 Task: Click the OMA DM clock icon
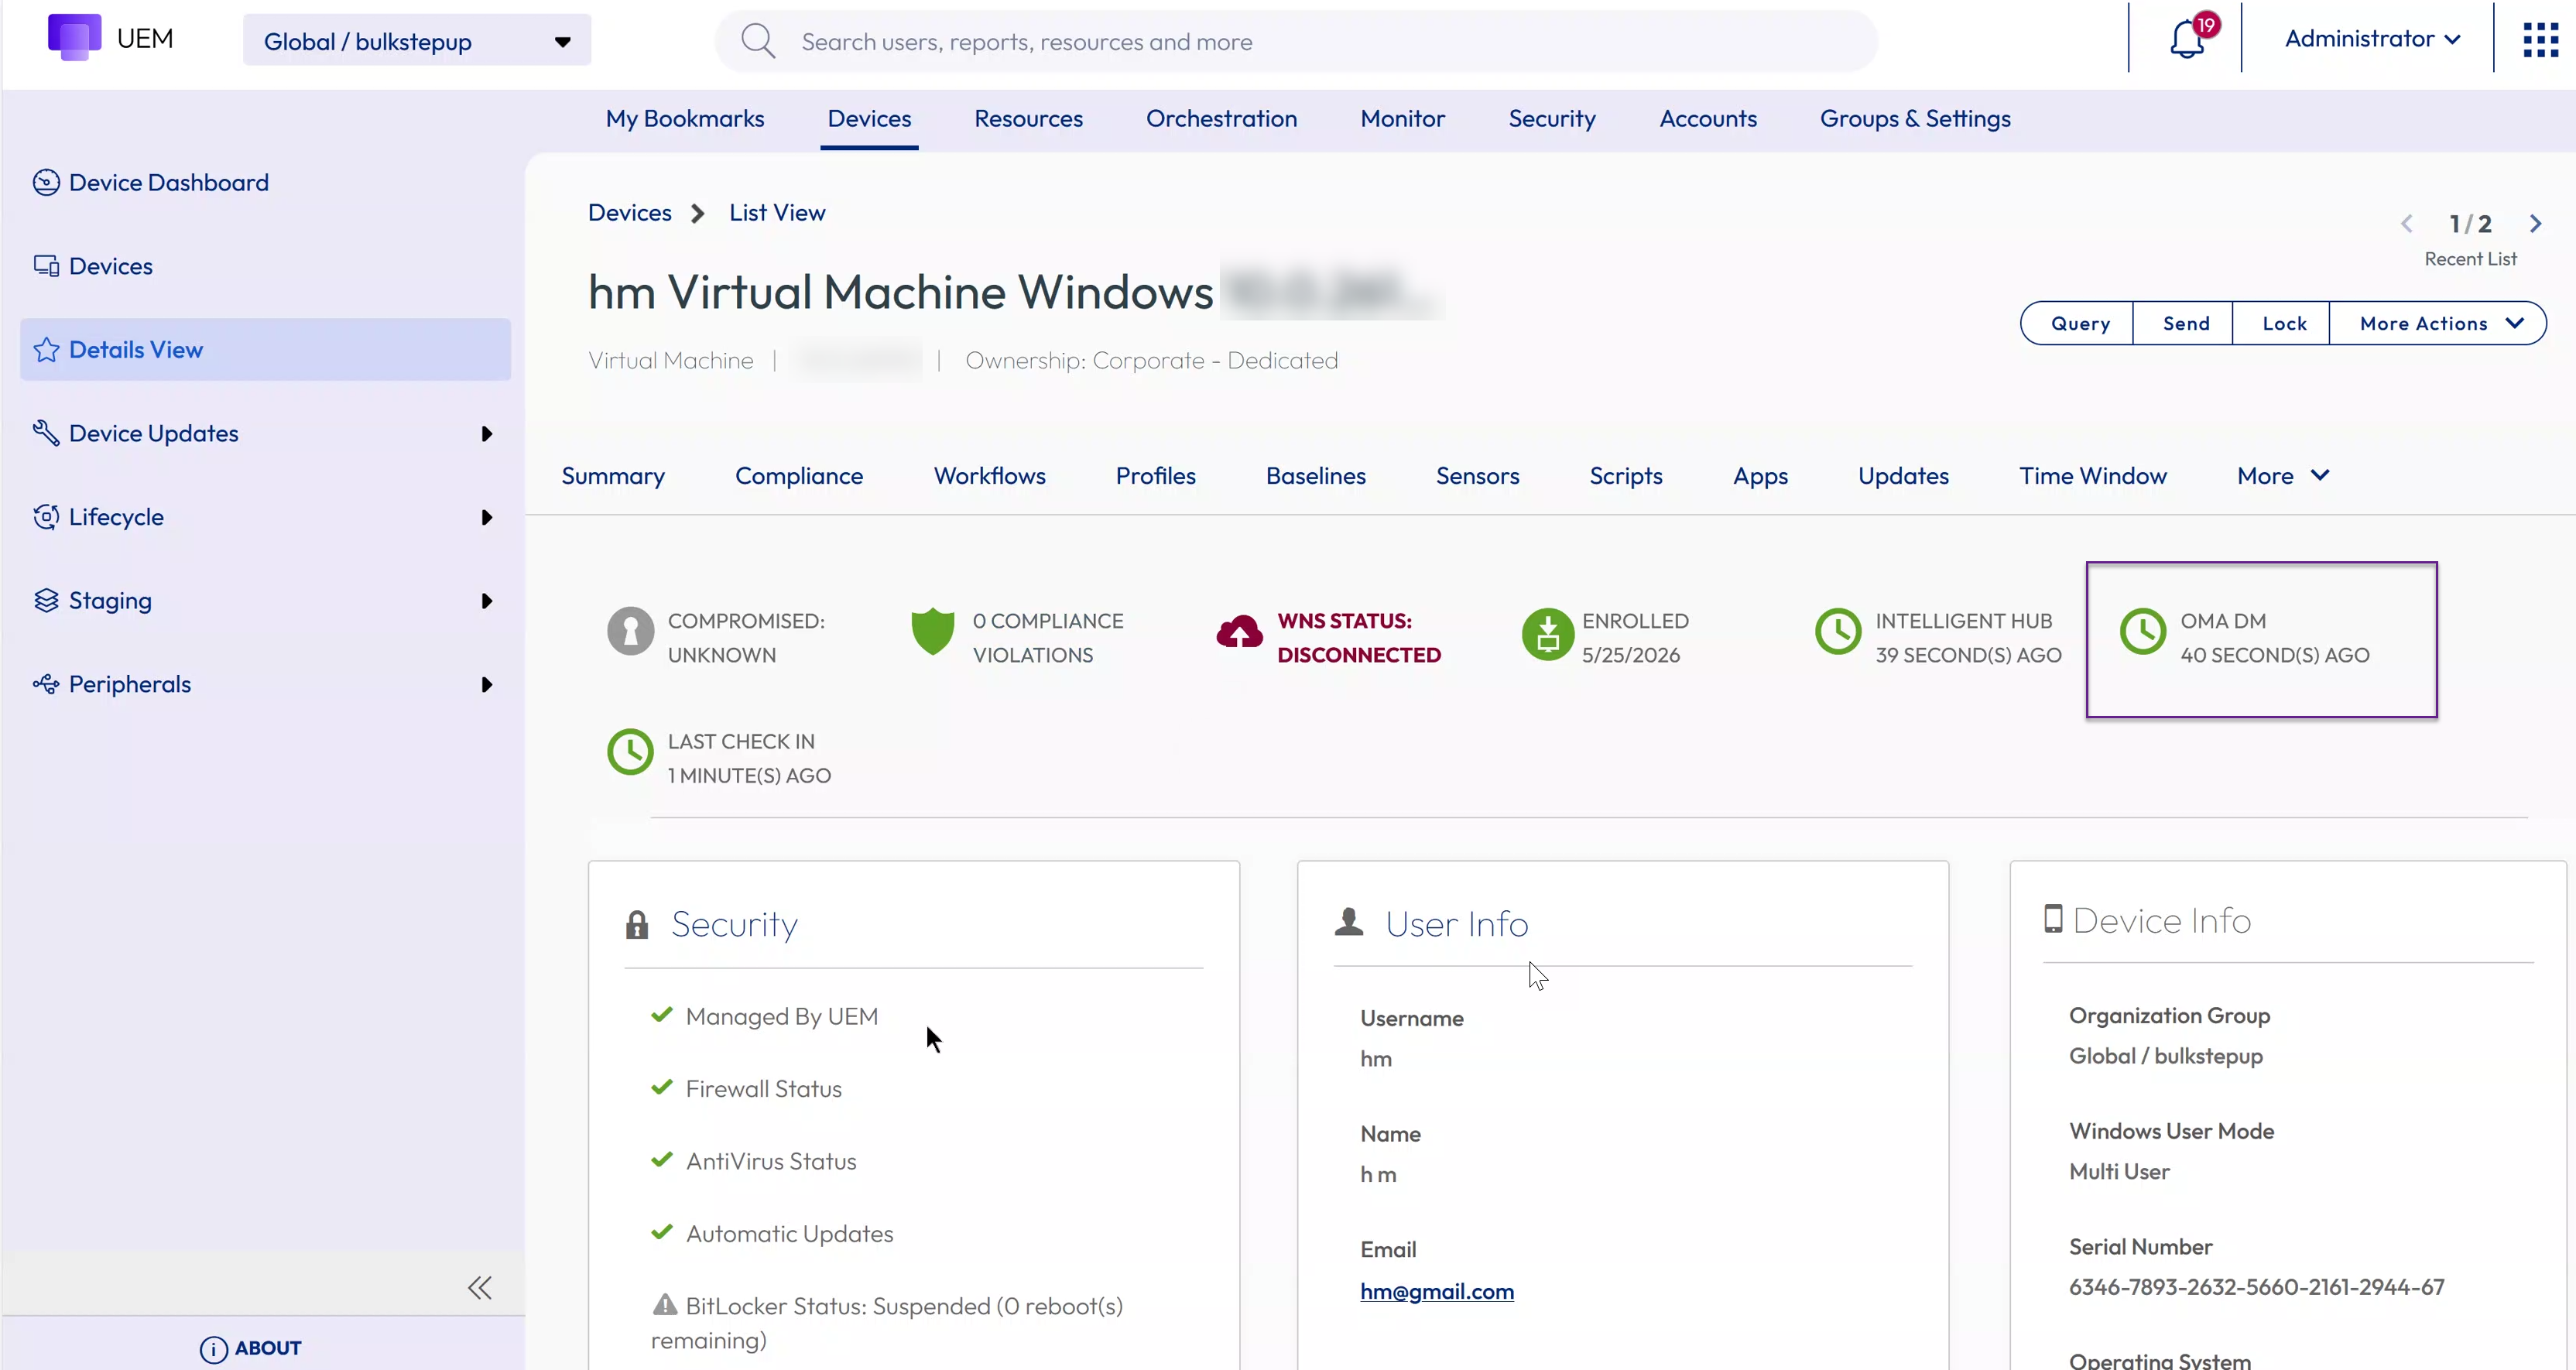[2143, 632]
